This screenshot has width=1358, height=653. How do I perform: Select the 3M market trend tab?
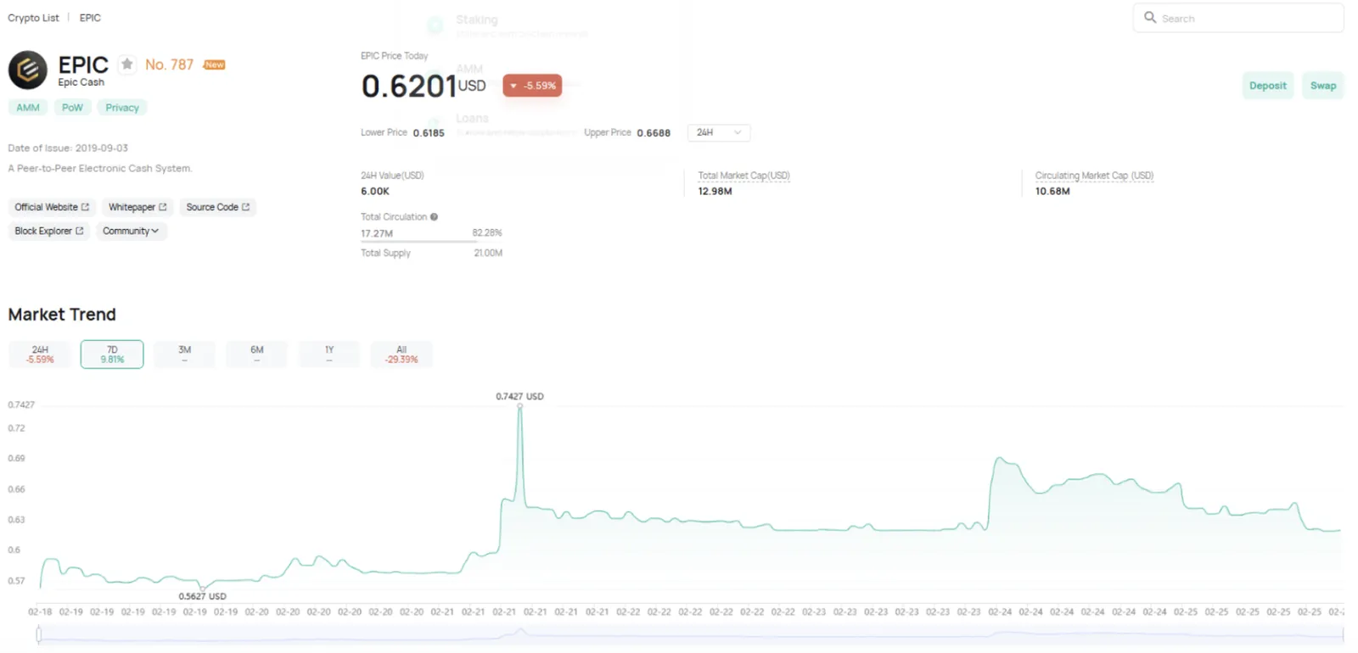[184, 354]
